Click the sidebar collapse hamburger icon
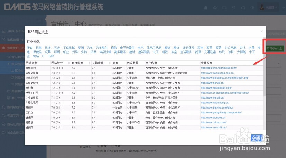The height and width of the screenshot is (158, 286). [39, 21]
